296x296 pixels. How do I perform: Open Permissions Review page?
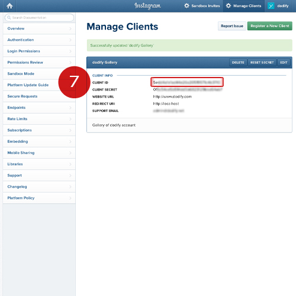[x=39, y=62]
